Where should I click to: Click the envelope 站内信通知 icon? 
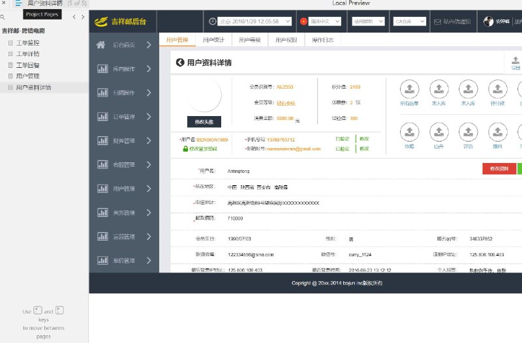pos(437,22)
